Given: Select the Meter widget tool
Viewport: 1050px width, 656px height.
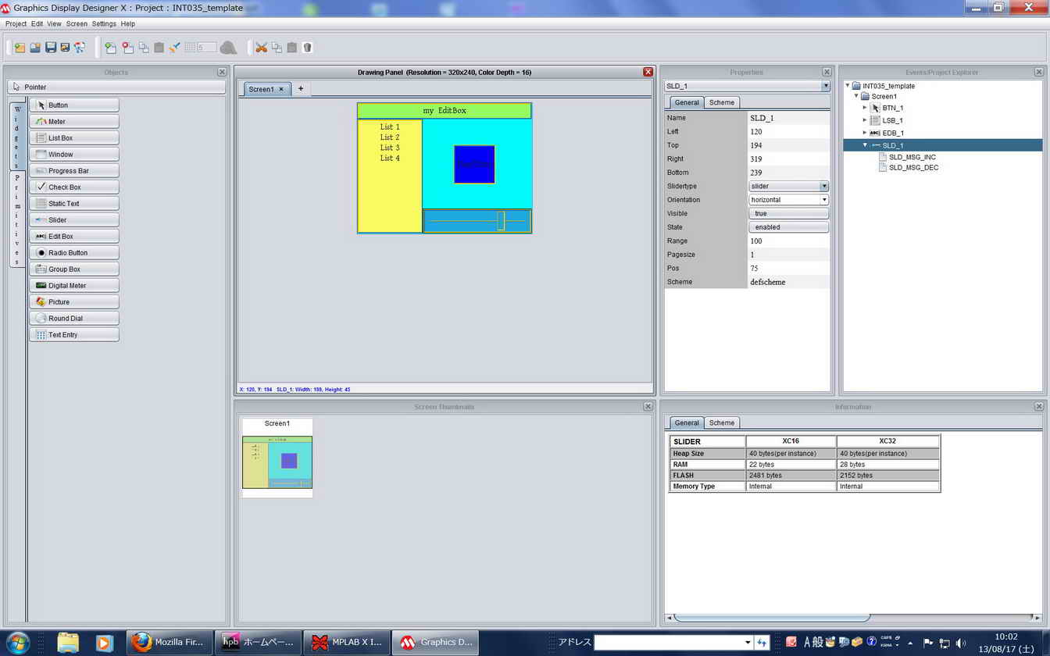Looking at the screenshot, I should (74, 122).
